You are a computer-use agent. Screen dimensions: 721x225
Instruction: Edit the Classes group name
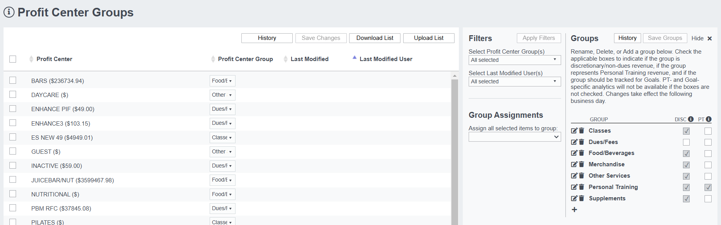[x=574, y=131]
